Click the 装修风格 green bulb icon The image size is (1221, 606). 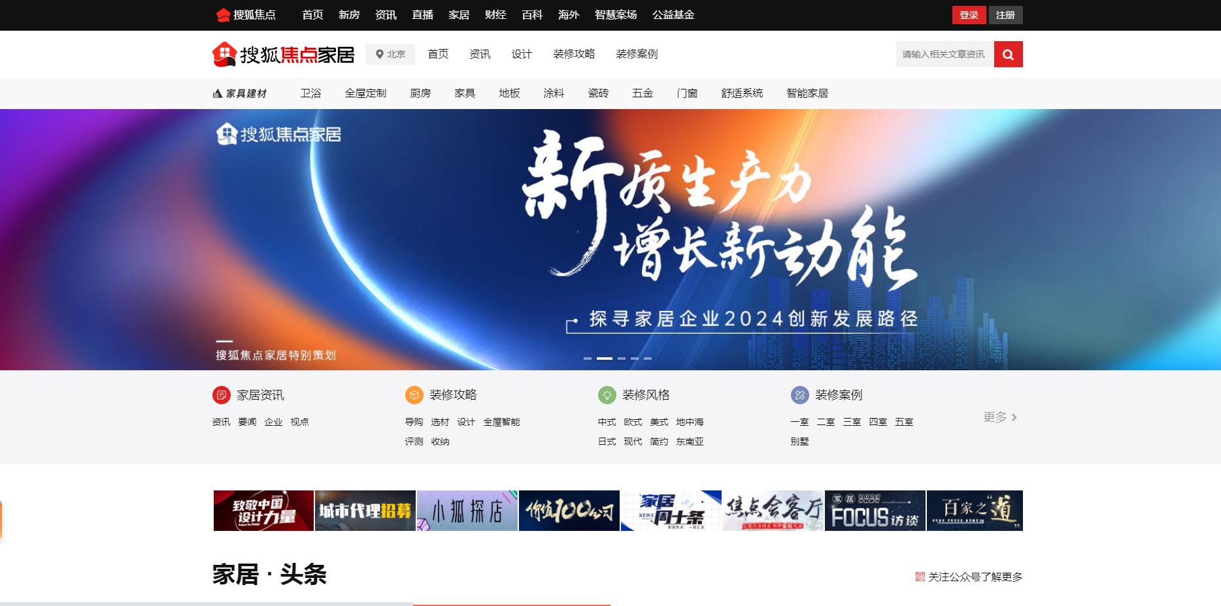[x=607, y=395]
